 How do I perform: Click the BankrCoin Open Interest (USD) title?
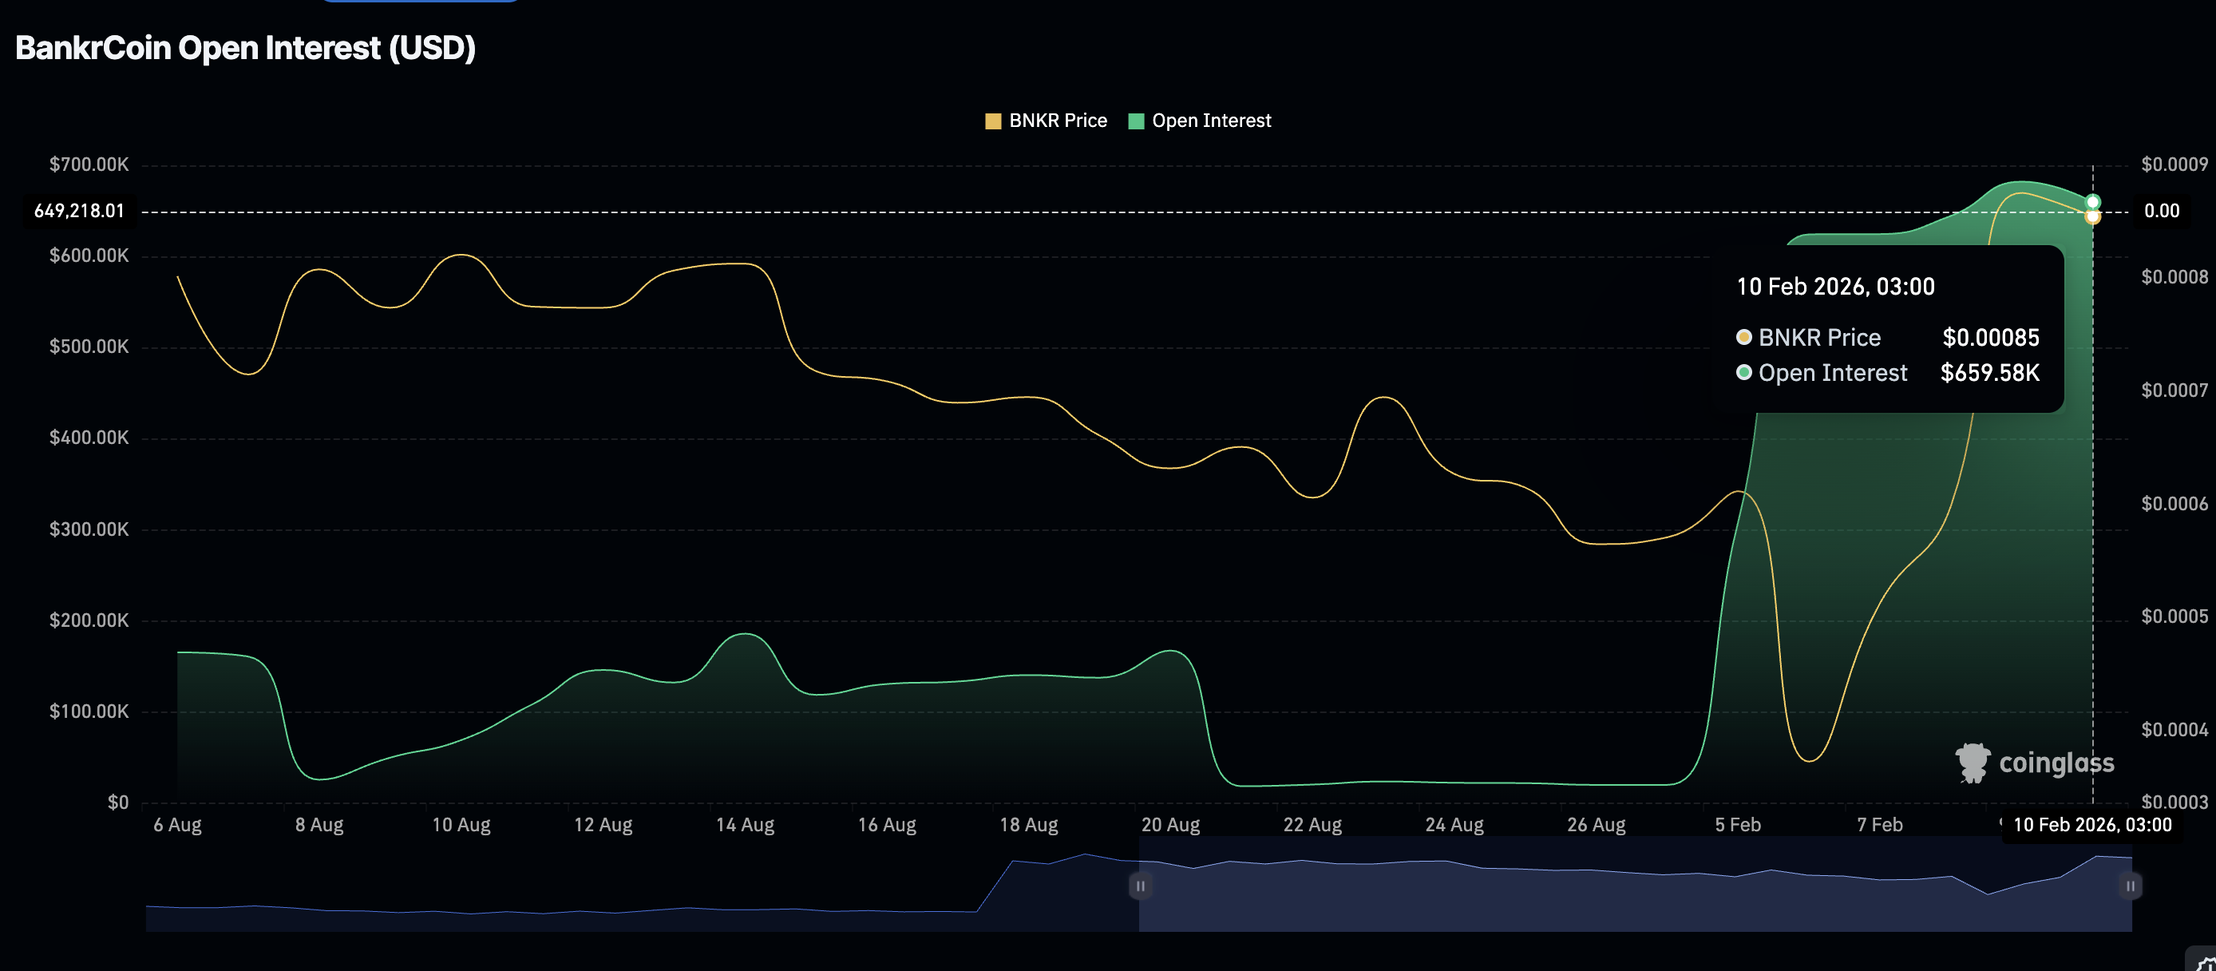pos(245,48)
